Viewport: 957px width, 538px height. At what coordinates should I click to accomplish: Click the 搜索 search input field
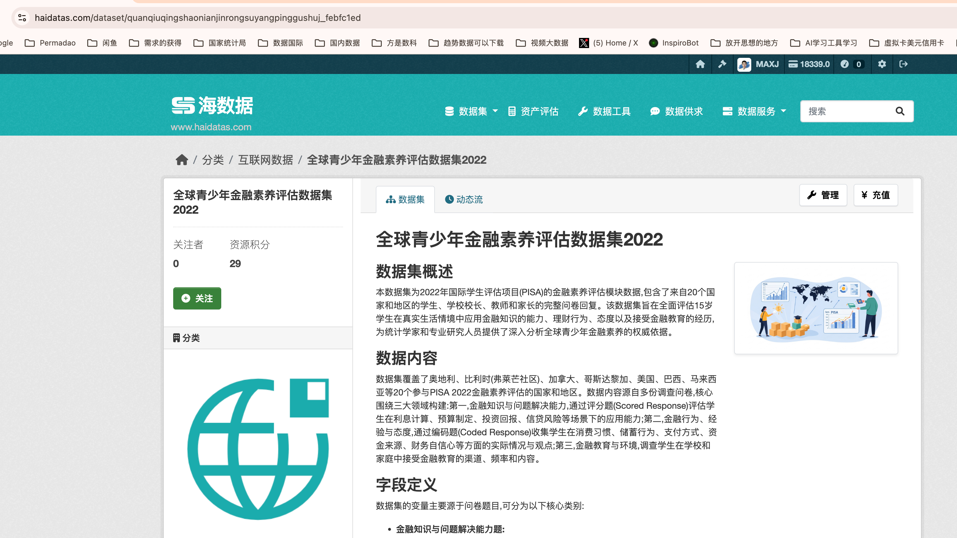(x=847, y=111)
